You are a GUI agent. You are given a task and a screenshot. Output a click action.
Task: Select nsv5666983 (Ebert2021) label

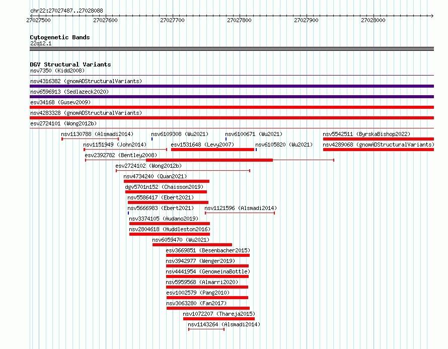(161, 208)
